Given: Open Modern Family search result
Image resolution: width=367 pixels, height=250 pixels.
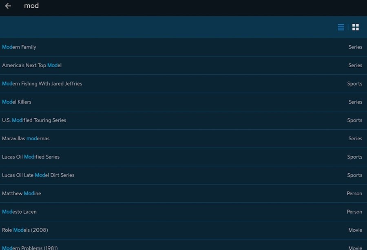Looking at the screenshot, I should [183, 47].
